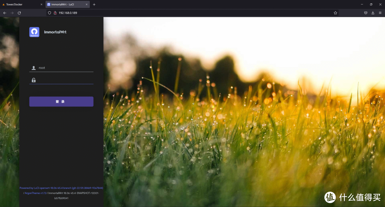This screenshot has height=207, width=385.
Task: Focus the username field containing root
Action: [x=61, y=68]
